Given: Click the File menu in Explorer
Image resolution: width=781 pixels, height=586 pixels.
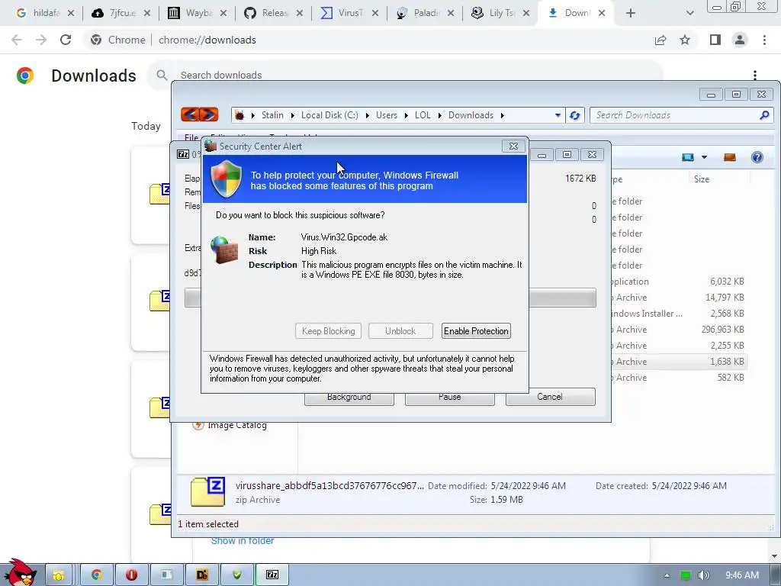Looking at the screenshot, I should coord(191,137).
